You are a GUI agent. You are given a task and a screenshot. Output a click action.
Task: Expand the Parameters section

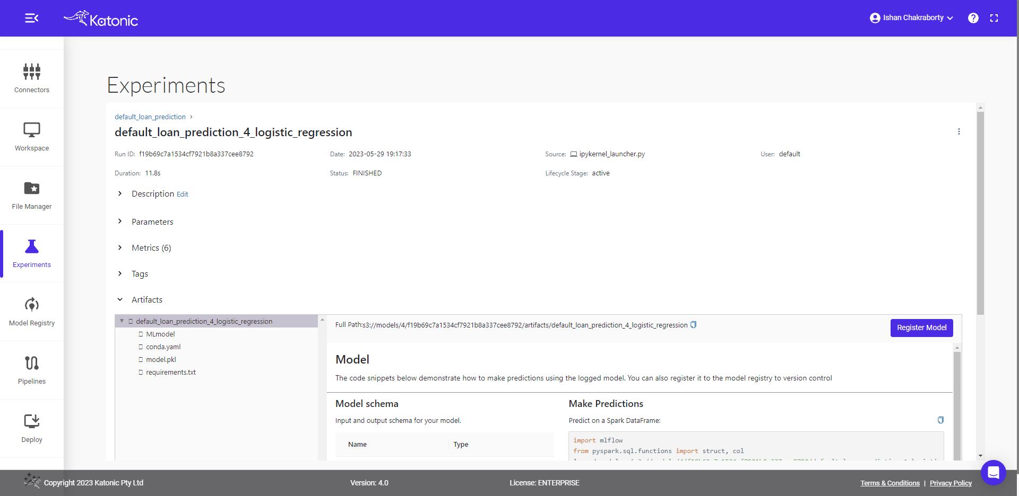[x=120, y=221]
